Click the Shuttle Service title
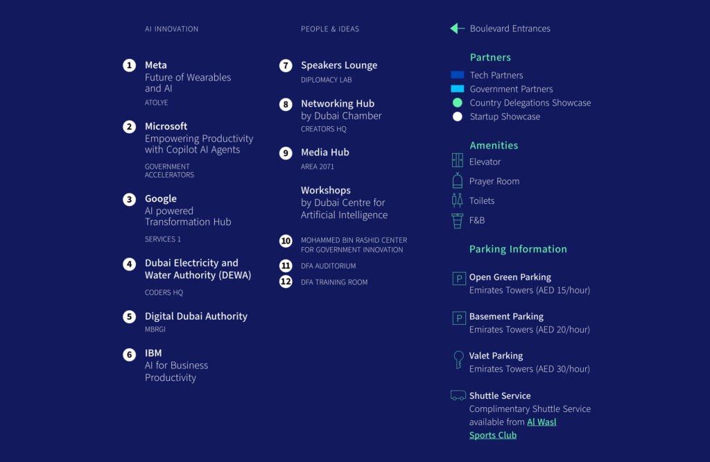Image resolution: width=710 pixels, height=462 pixels. pyautogui.click(x=500, y=395)
